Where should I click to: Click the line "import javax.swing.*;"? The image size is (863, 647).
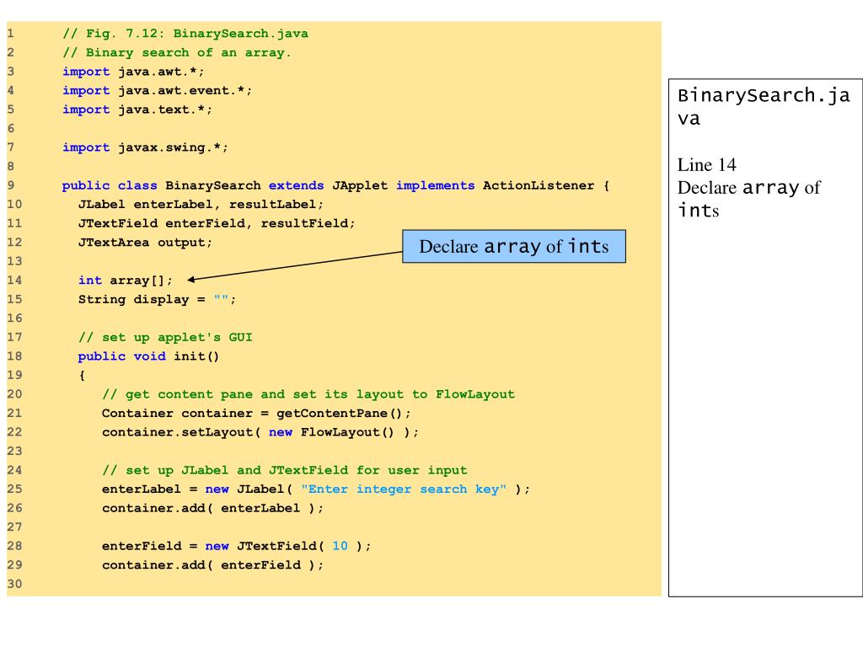[x=145, y=147]
